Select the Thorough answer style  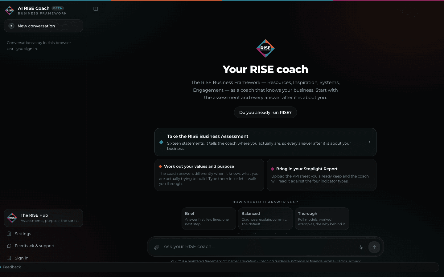point(322,219)
